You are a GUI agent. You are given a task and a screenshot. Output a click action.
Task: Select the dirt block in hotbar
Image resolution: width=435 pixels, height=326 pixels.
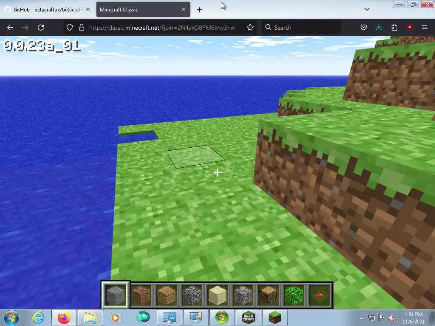click(141, 295)
